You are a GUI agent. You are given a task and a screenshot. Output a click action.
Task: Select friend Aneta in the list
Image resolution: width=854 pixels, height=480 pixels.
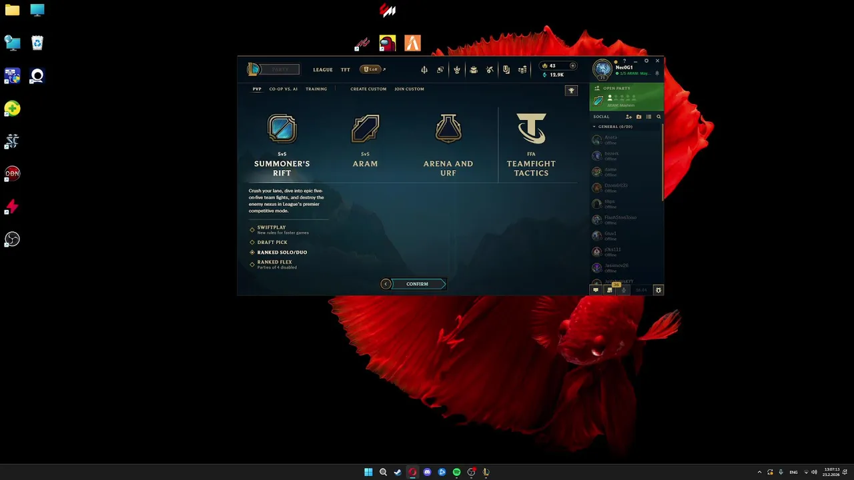coord(625,140)
